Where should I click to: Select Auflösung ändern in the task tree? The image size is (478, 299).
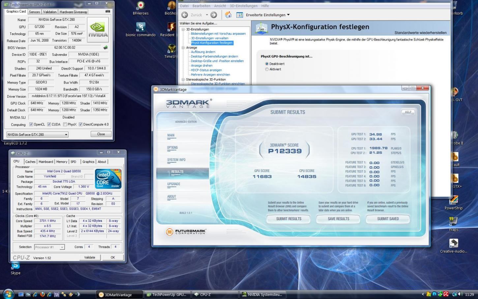point(203,52)
